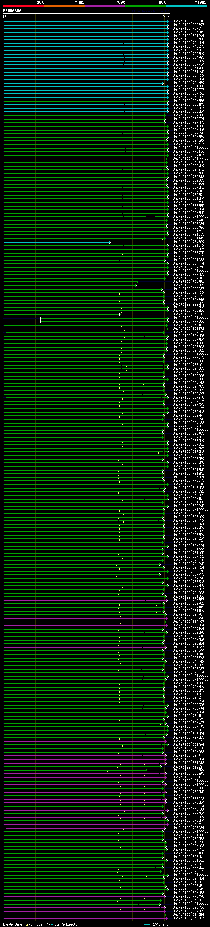Select label UniRef100_C0HFX9
The image size is (210, 927).
[x=188, y=75]
